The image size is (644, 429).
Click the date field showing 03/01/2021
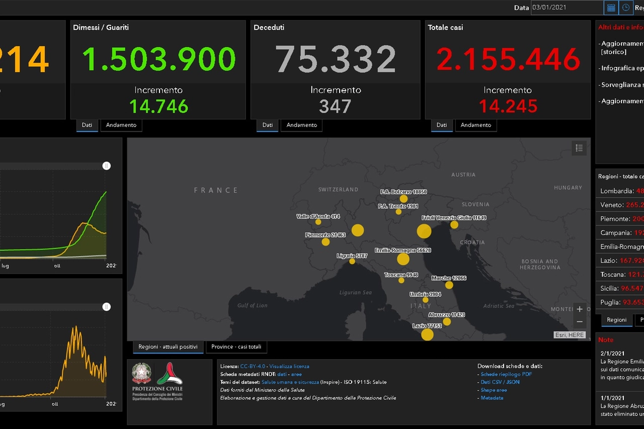(567, 8)
